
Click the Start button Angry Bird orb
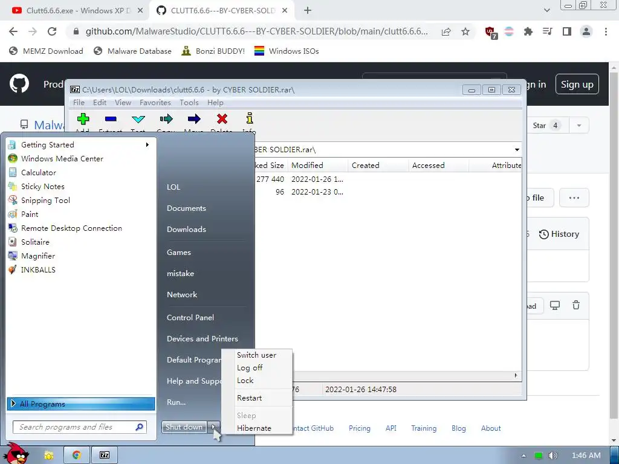click(x=16, y=454)
